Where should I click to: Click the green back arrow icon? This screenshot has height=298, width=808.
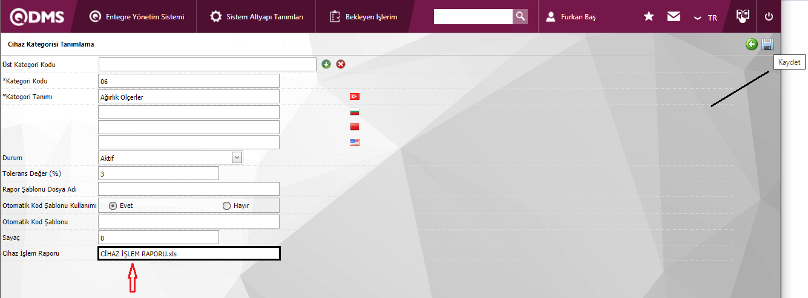(752, 44)
